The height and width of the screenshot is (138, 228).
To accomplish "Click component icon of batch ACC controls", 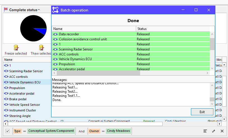I will (55, 54).
